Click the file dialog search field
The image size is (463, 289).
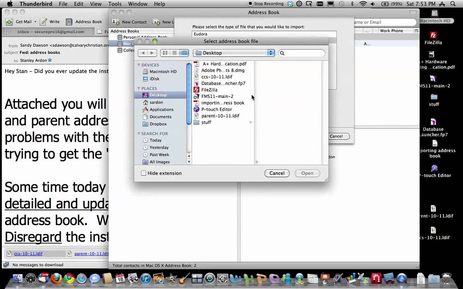[301, 53]
